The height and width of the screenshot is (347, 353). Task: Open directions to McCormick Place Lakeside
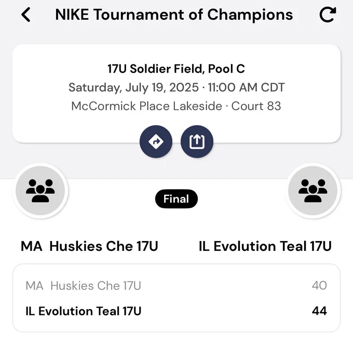tap(156, 141)
